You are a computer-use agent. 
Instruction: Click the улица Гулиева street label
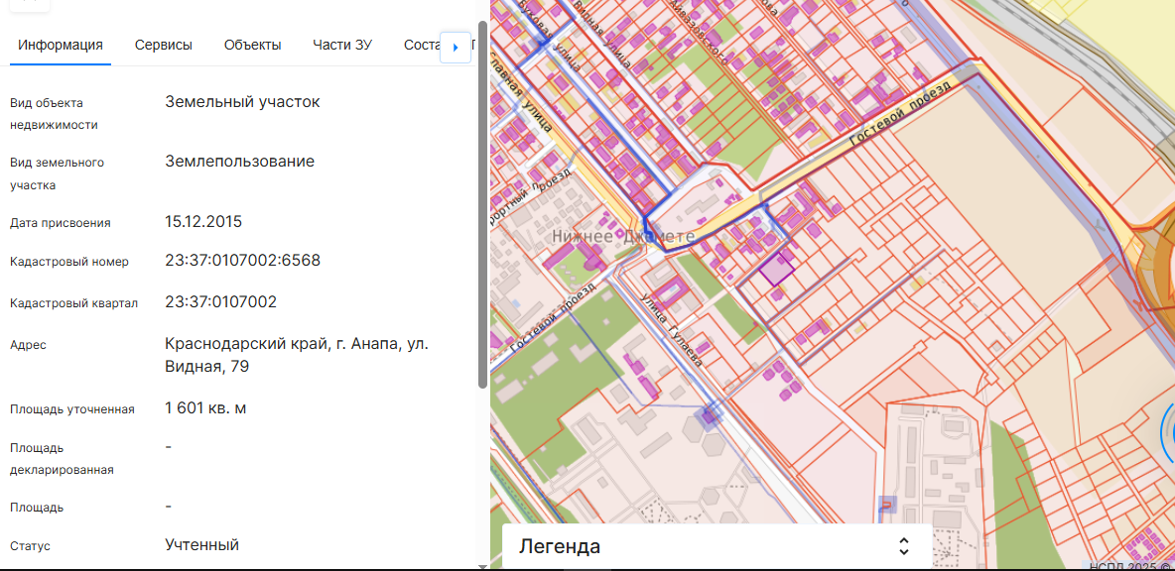coord(673,329)
